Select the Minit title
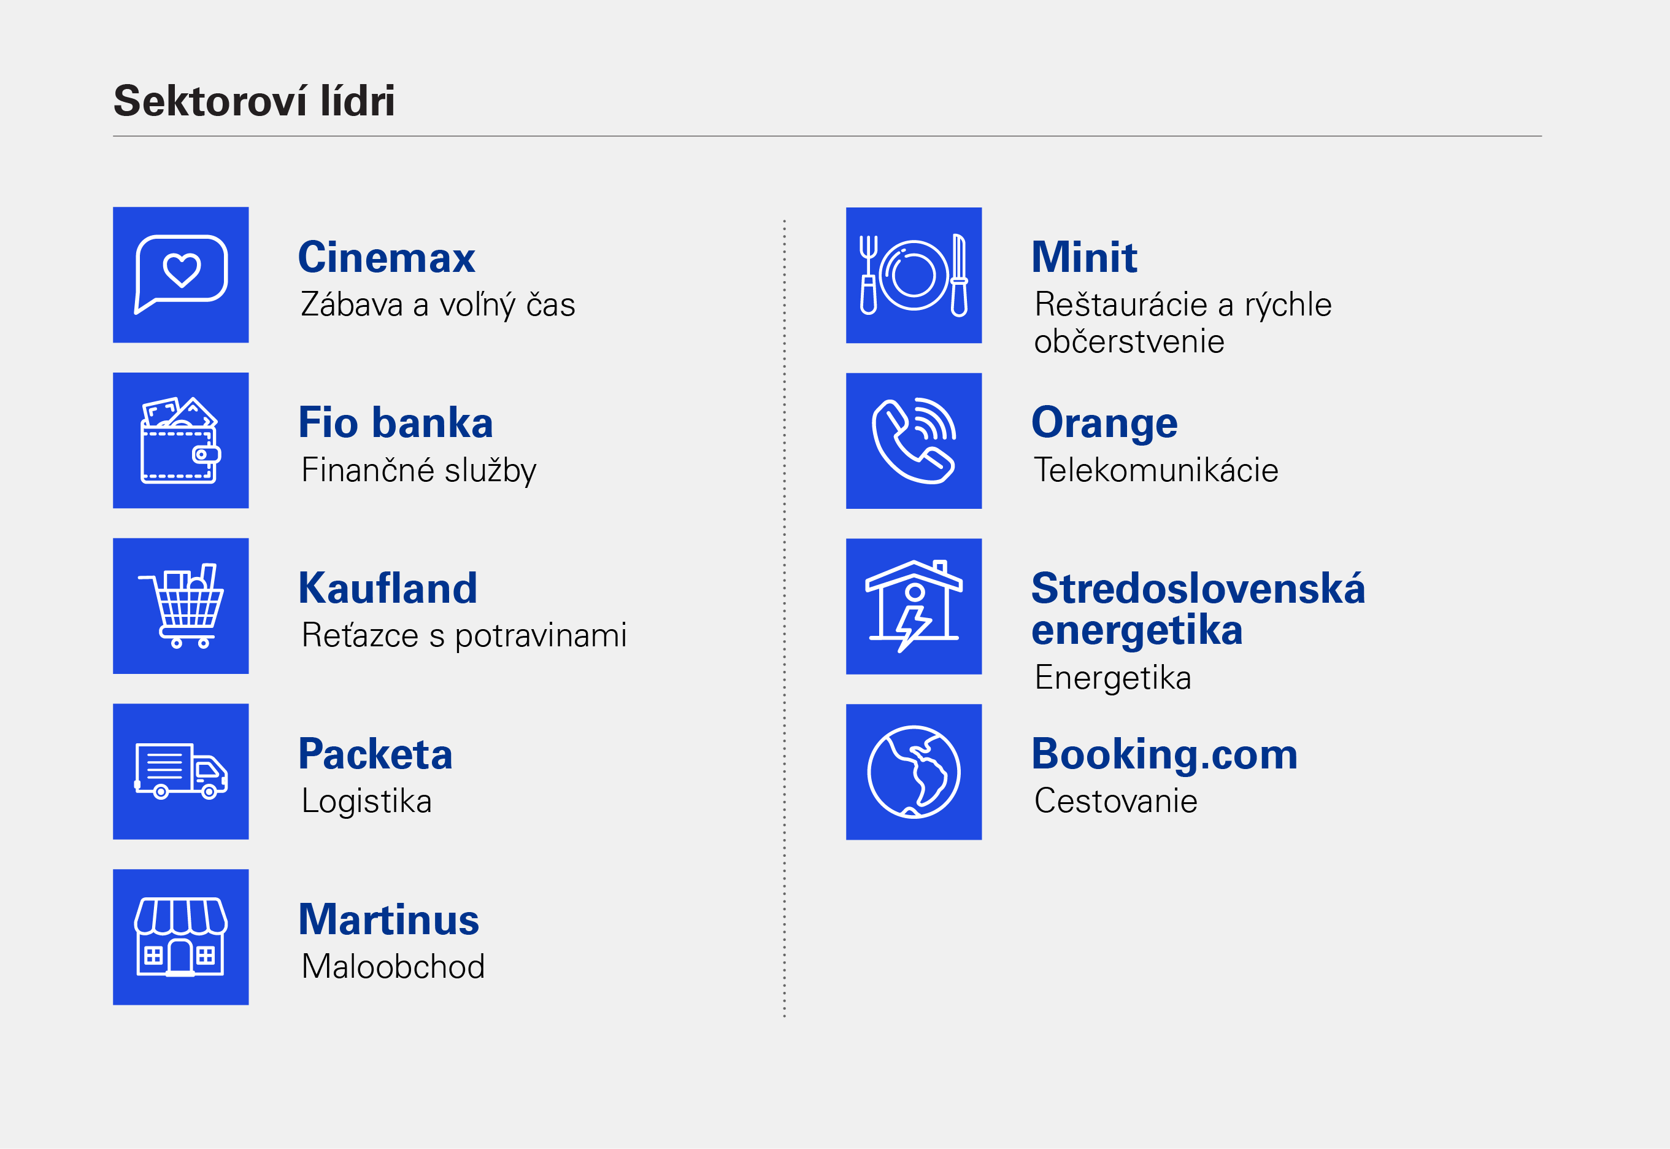Screen dimensions: 1670x1149 click(1084, 257)
